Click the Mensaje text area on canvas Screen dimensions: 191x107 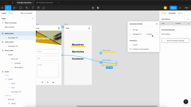click(48, 70)
